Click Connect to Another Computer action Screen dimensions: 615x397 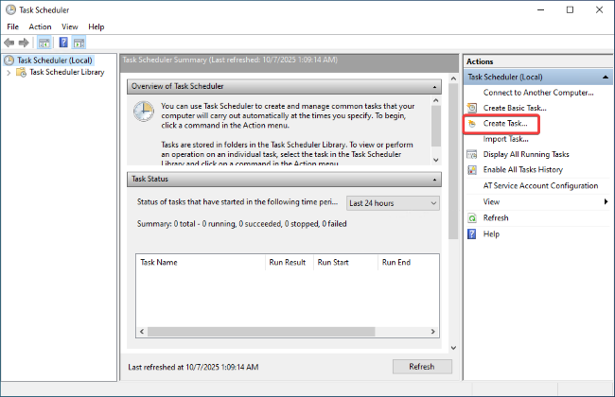coord(537,93)
